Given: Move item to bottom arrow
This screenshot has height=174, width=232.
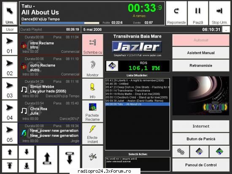Looking at the screenshot, I should (x=27, y=166).
